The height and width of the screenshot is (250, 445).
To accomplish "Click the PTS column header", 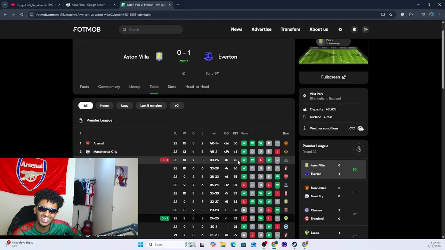I will tap(235, 134).
